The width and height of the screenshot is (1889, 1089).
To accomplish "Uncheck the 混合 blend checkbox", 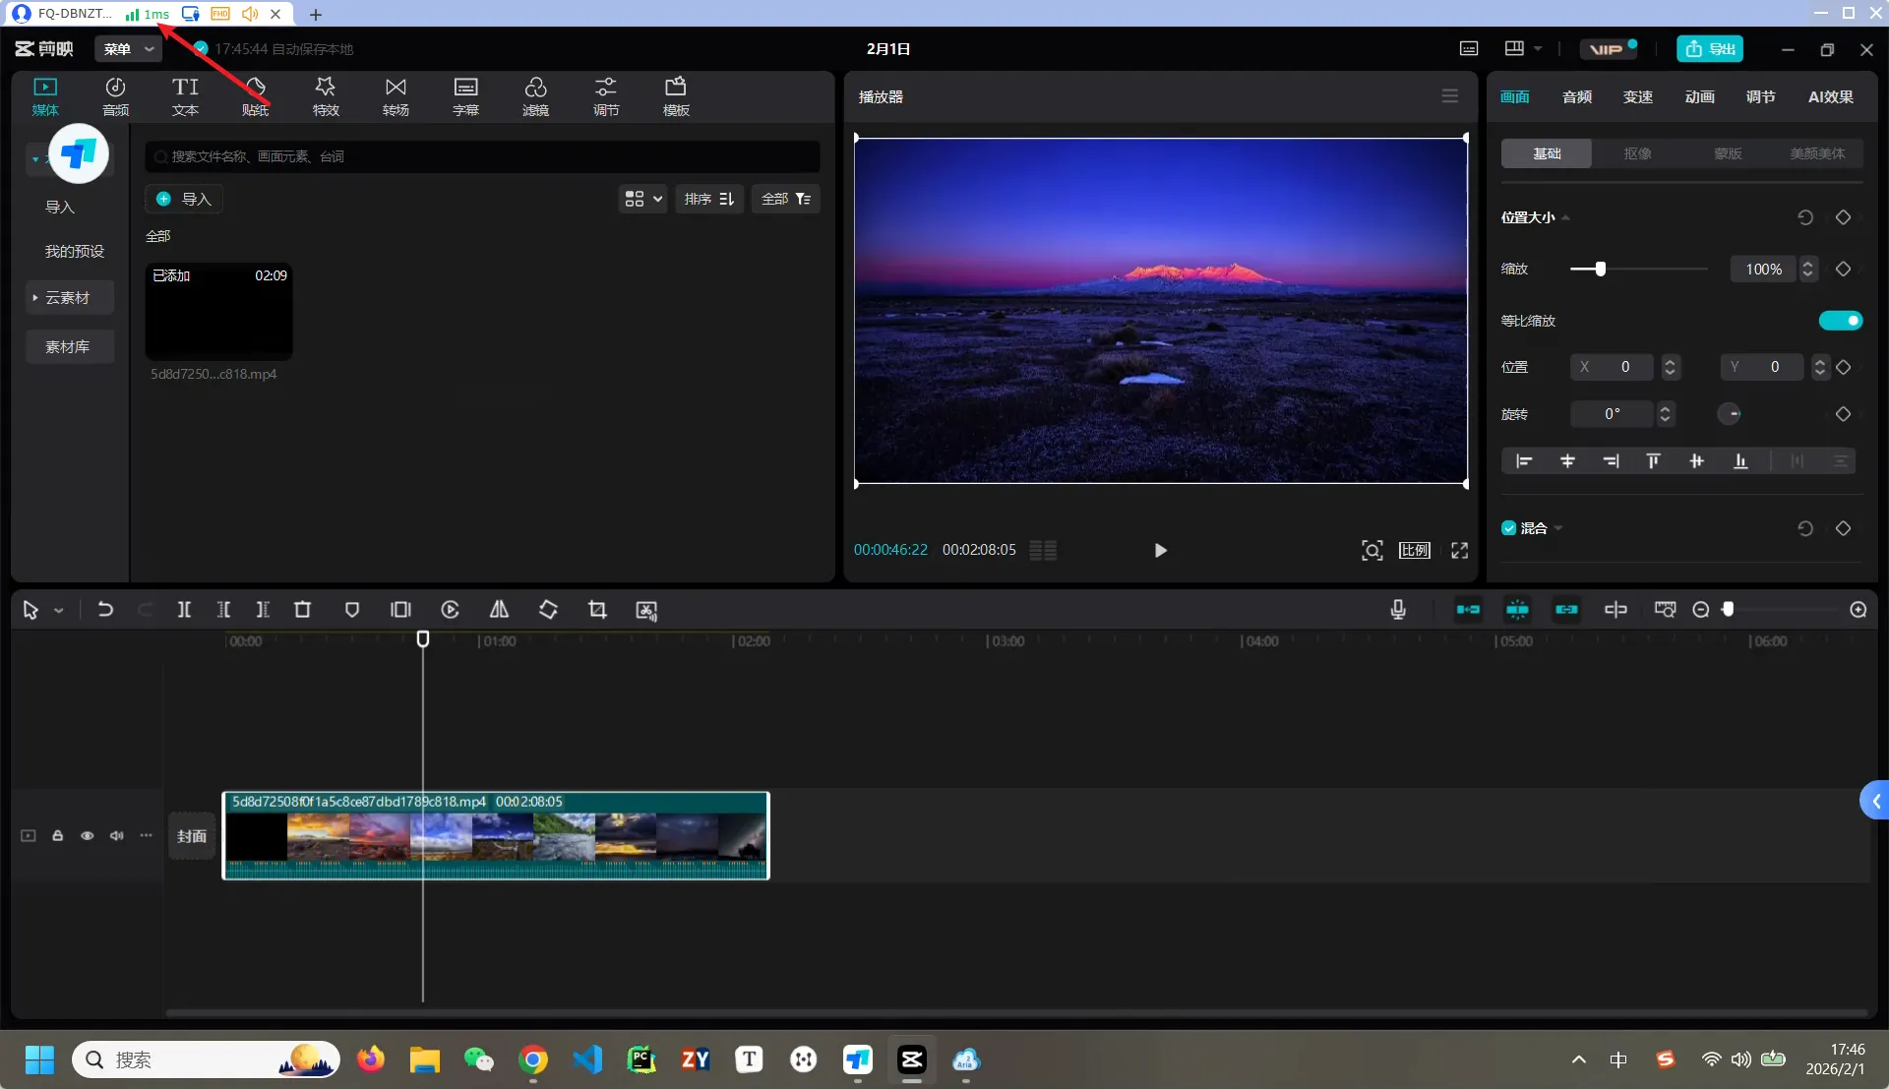I will pyautogui.click(x=1508, y=528).
